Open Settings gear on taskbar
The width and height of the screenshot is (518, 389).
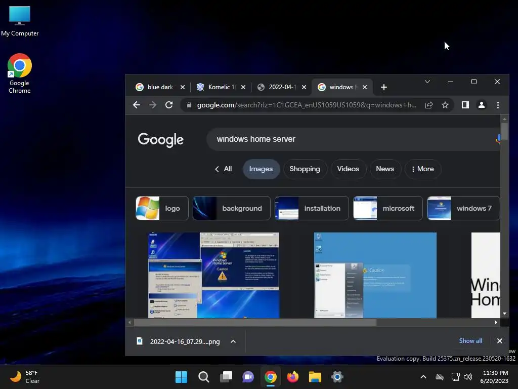(x=337, y=377)
